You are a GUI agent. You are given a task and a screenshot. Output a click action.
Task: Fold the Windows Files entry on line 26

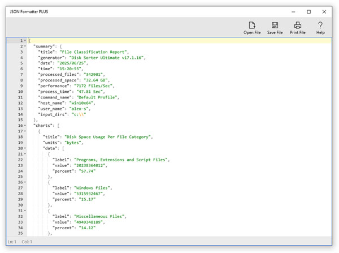[25, 182]
